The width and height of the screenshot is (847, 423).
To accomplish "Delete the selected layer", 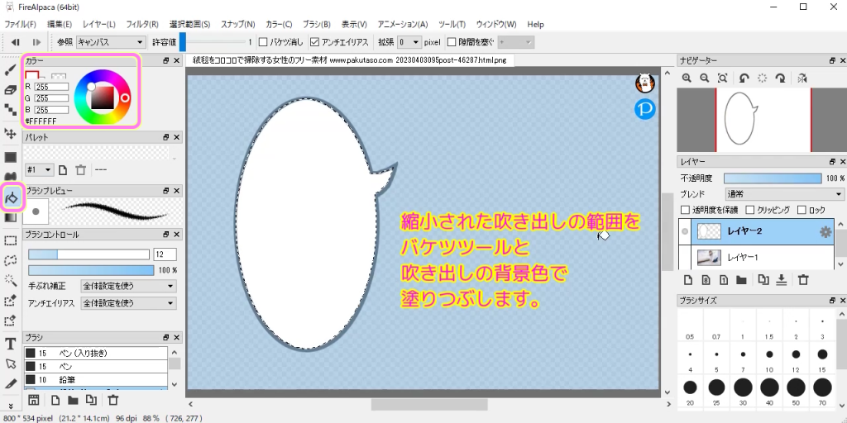I will pos(803,279).
